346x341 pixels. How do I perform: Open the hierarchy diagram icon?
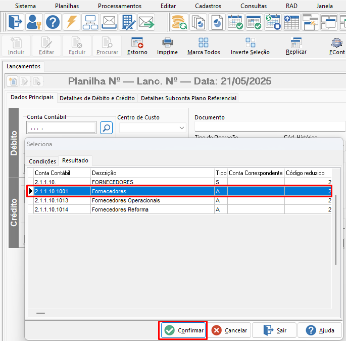click(90, 22)
